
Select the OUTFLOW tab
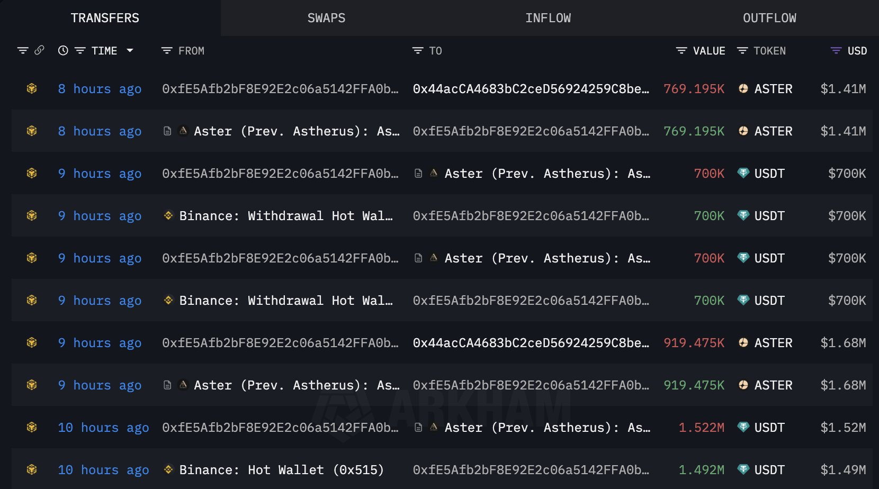(x=769, y=18)
